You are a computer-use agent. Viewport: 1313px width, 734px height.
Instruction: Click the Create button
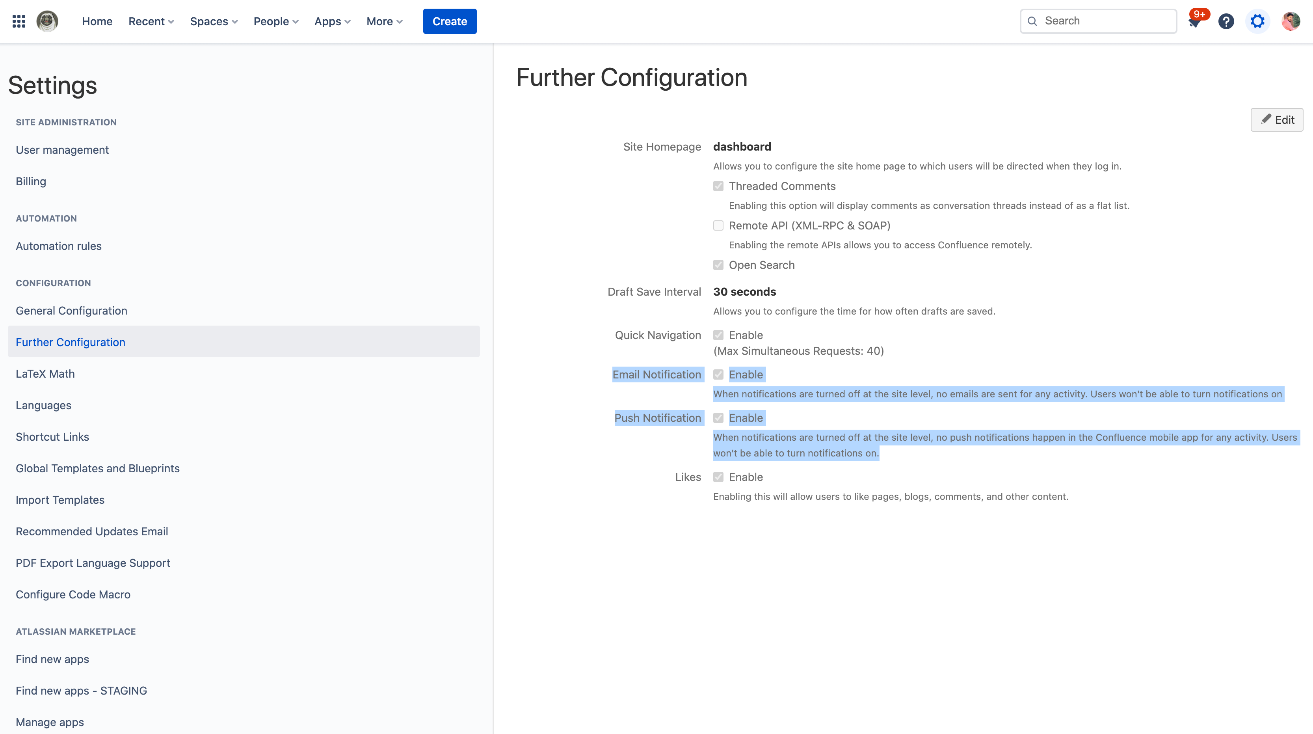pos(450,21)
